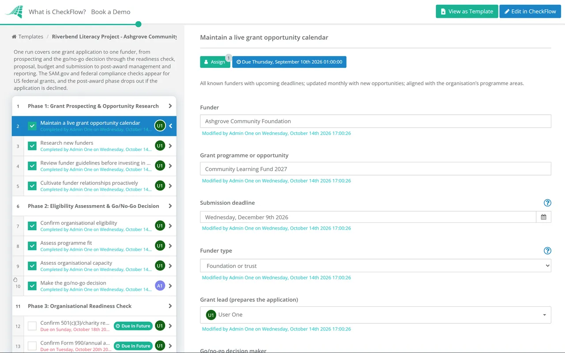Uncheck Confirm organisational eligibility task
The image size is (565, 353).
[32, 226]
